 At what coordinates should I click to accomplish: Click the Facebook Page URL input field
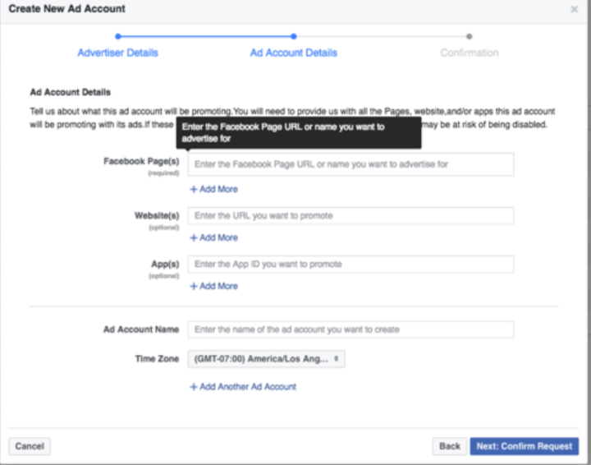pos(351,164)
